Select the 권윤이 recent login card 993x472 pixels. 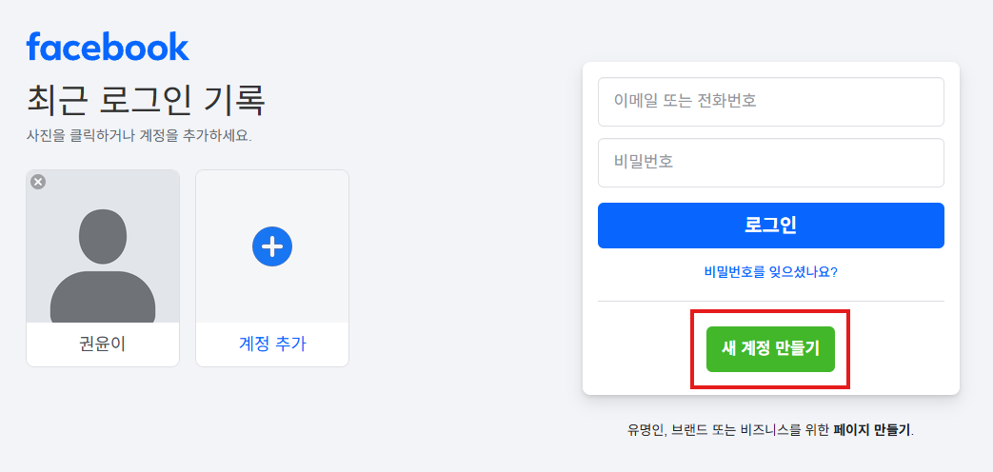tap(103, 268)
